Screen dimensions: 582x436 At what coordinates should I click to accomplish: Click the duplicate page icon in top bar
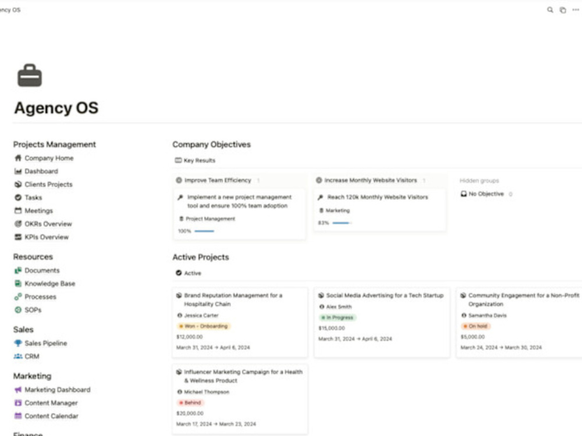coord(563,10)
